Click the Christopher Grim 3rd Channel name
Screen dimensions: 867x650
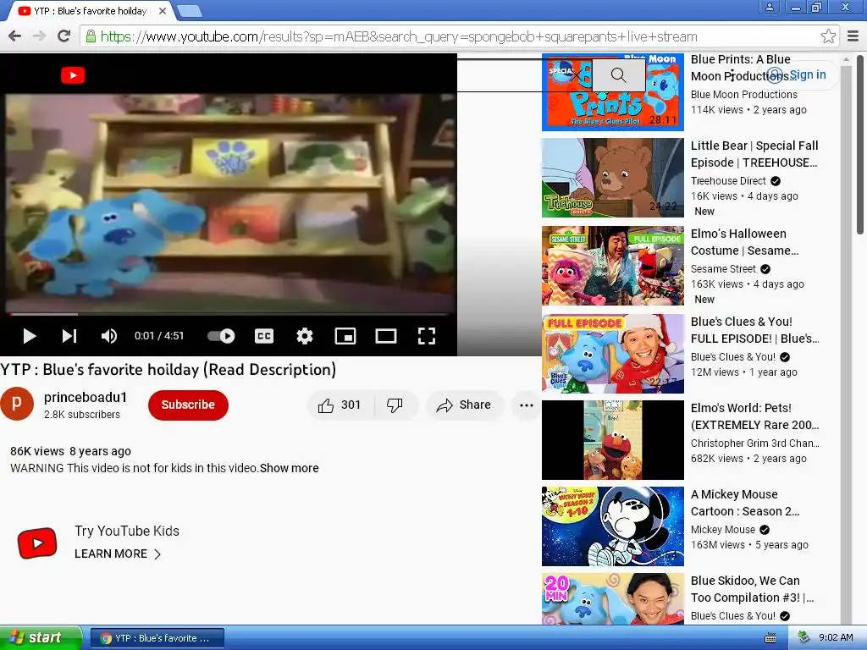754,443
